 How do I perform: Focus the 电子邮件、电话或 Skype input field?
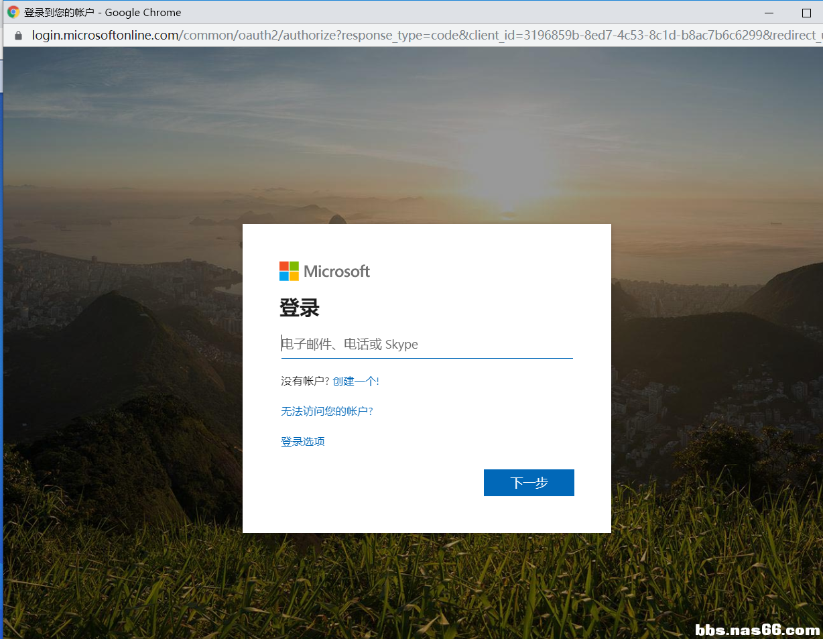pyautogui.click(x=426, y=345)
